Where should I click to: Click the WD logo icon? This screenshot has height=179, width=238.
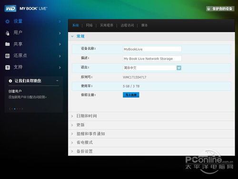[10, 9]
